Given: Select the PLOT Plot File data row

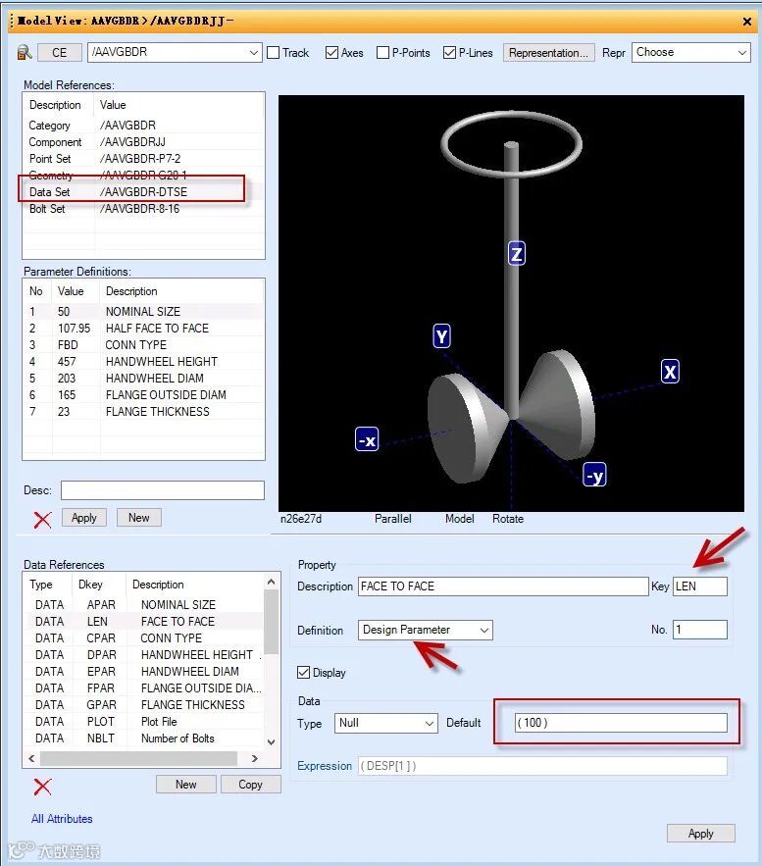Looking at the screenshot, I should click(143, 721).
